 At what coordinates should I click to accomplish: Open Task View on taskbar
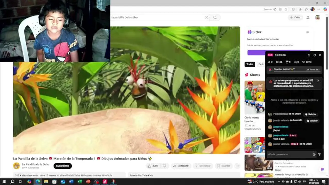21,182
